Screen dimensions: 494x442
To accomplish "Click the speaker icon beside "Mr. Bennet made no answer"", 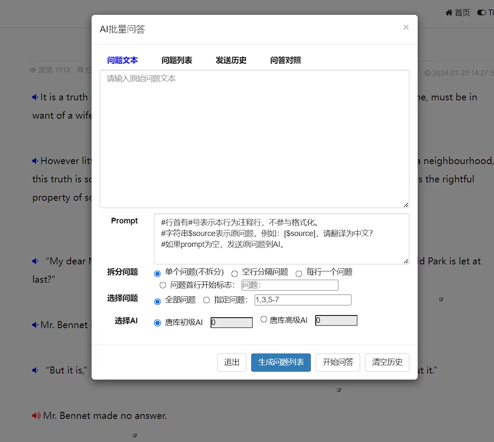I will tap(36, 416).
